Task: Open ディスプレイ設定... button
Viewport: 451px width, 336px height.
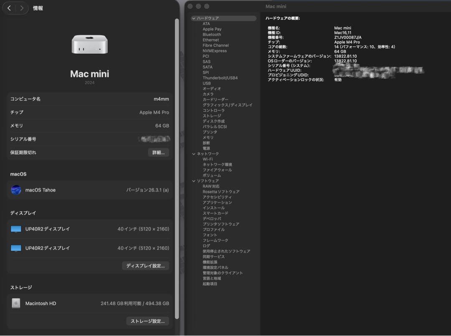Action: point(146,266)
